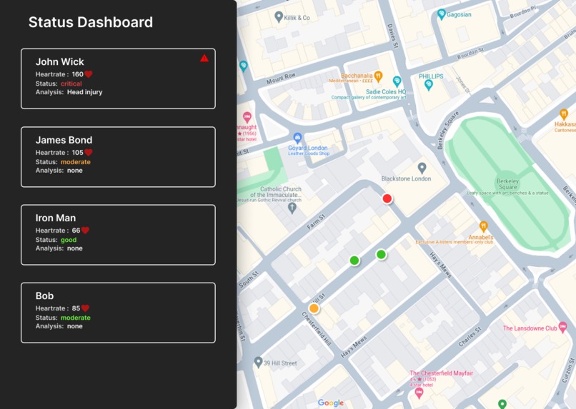Click the Berkeley Square park label

[507, 183]
